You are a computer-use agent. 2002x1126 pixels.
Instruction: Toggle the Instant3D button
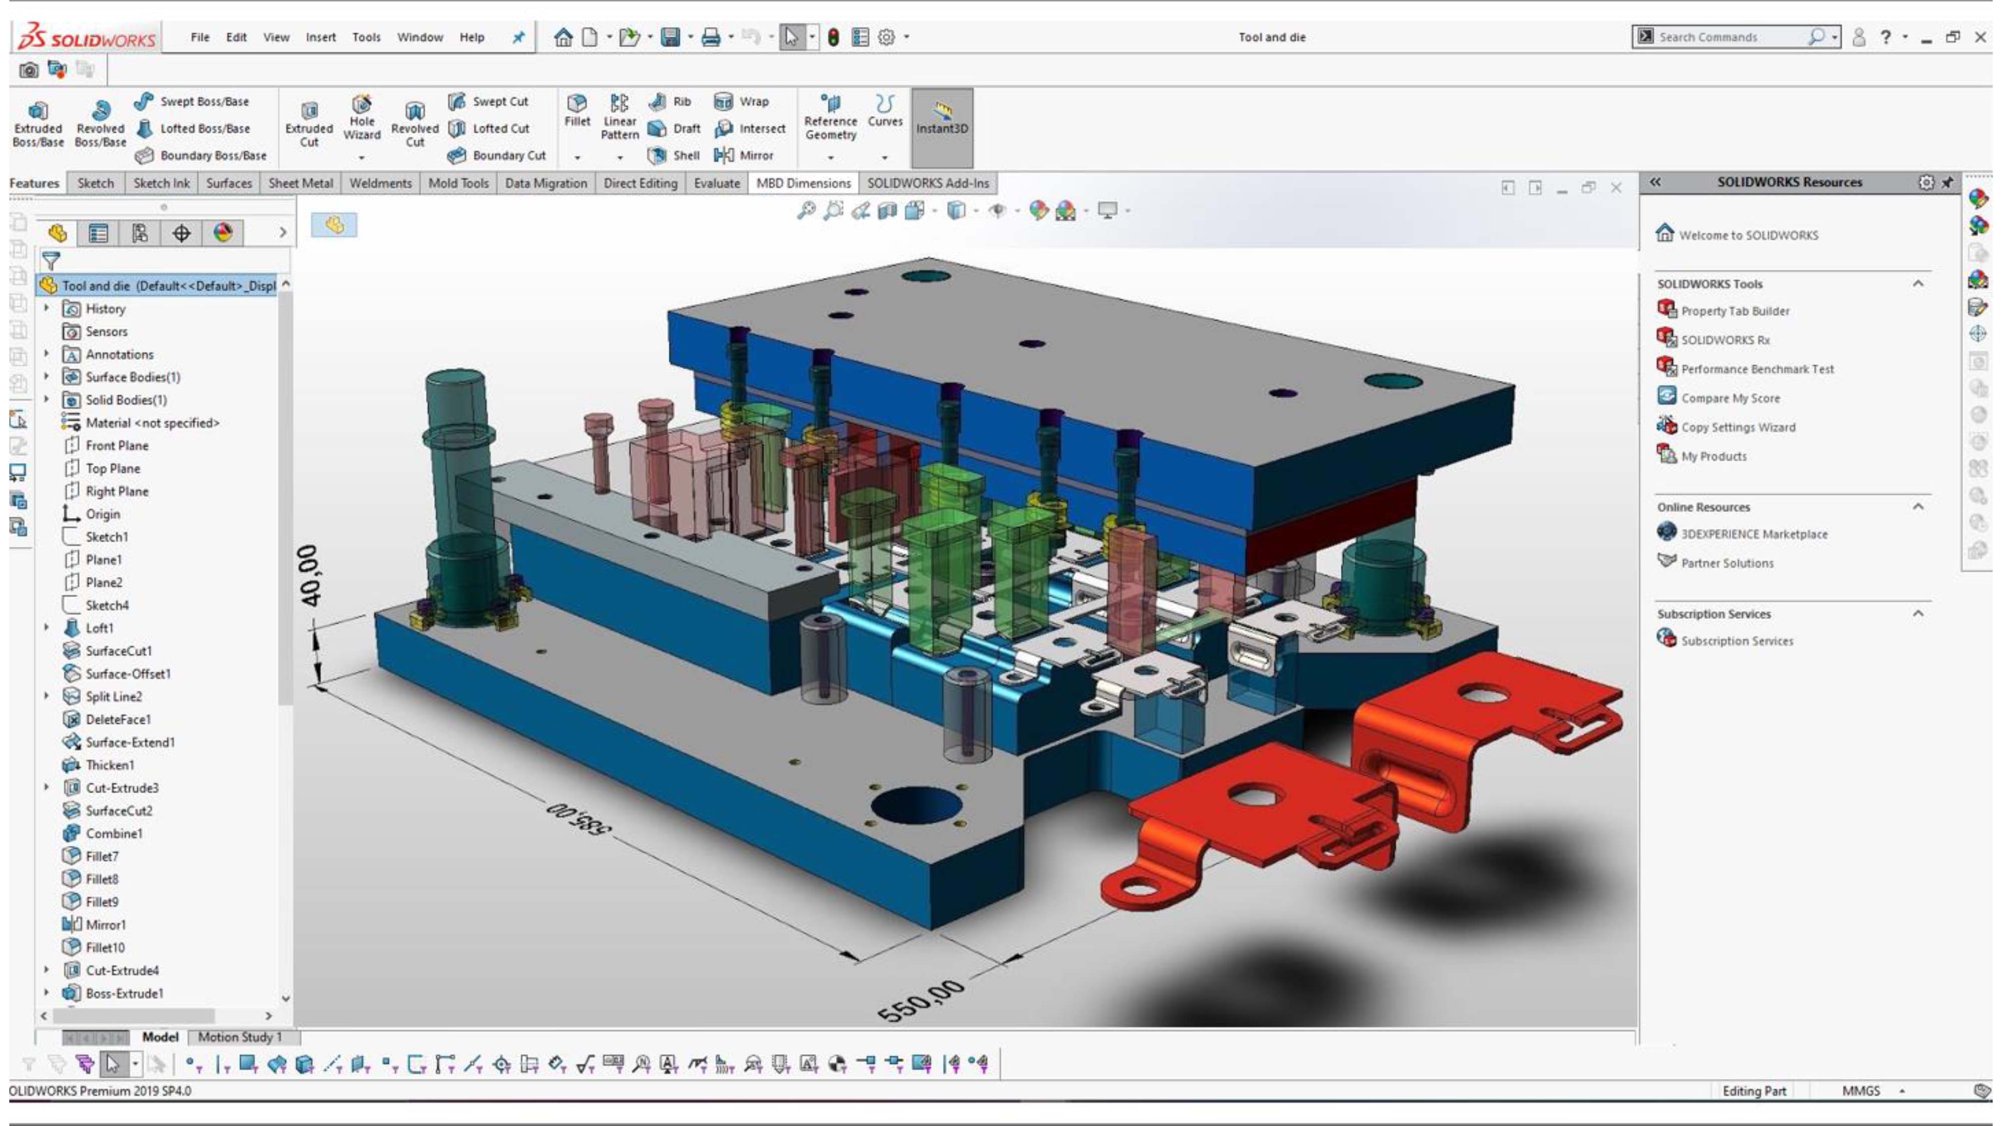coord(941,128)
